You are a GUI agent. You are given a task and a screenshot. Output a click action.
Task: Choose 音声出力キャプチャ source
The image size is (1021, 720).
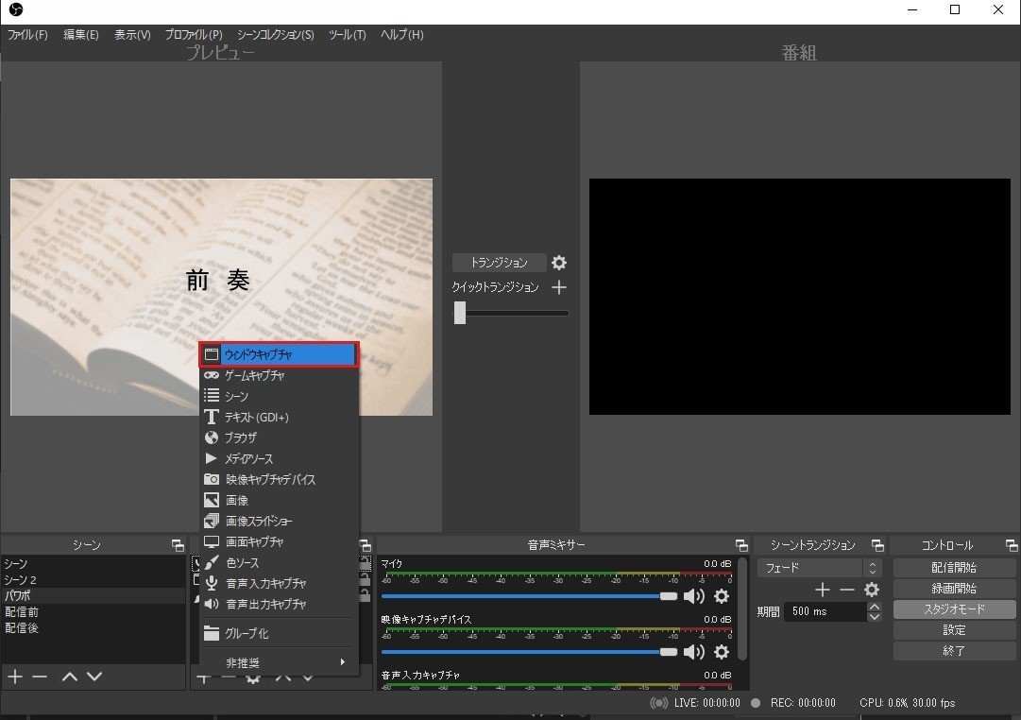click(280, 605)
